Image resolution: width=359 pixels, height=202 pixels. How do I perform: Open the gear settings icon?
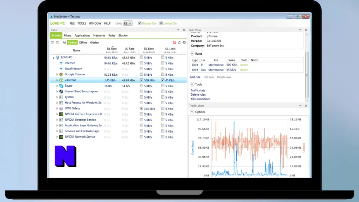[x=184, y=42]
